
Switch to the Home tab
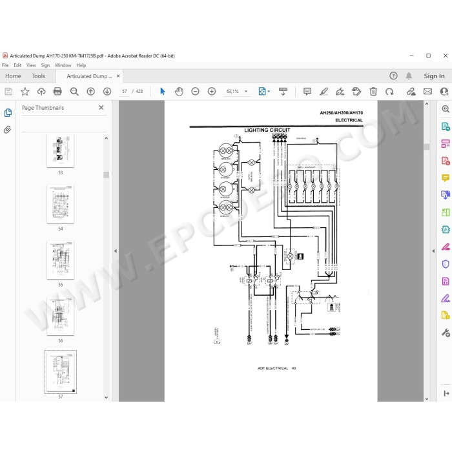[13, 76]
